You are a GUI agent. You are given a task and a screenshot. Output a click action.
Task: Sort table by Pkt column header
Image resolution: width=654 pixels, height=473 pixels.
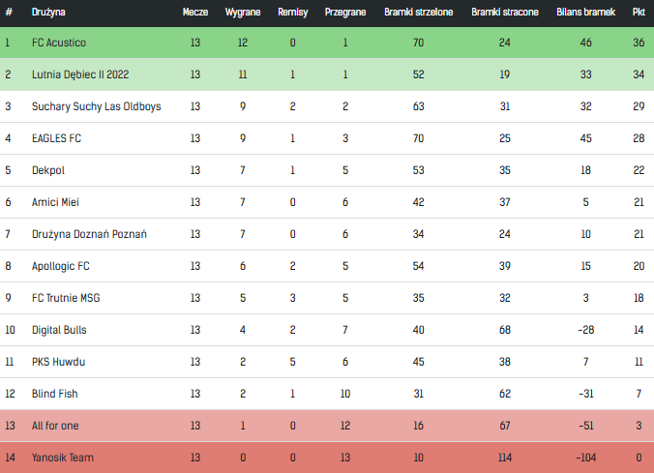(639, 13)
